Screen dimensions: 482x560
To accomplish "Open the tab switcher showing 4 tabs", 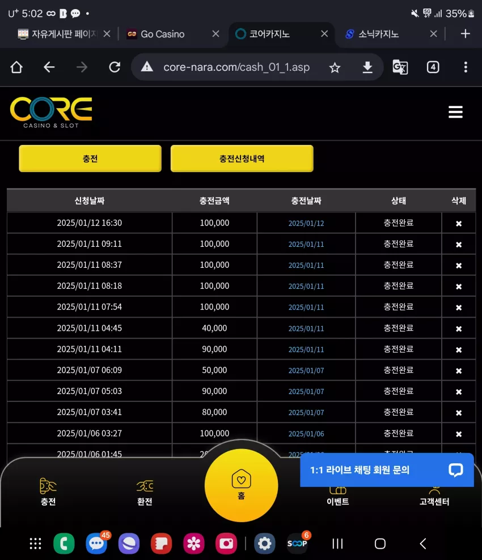I will [433, 67].
